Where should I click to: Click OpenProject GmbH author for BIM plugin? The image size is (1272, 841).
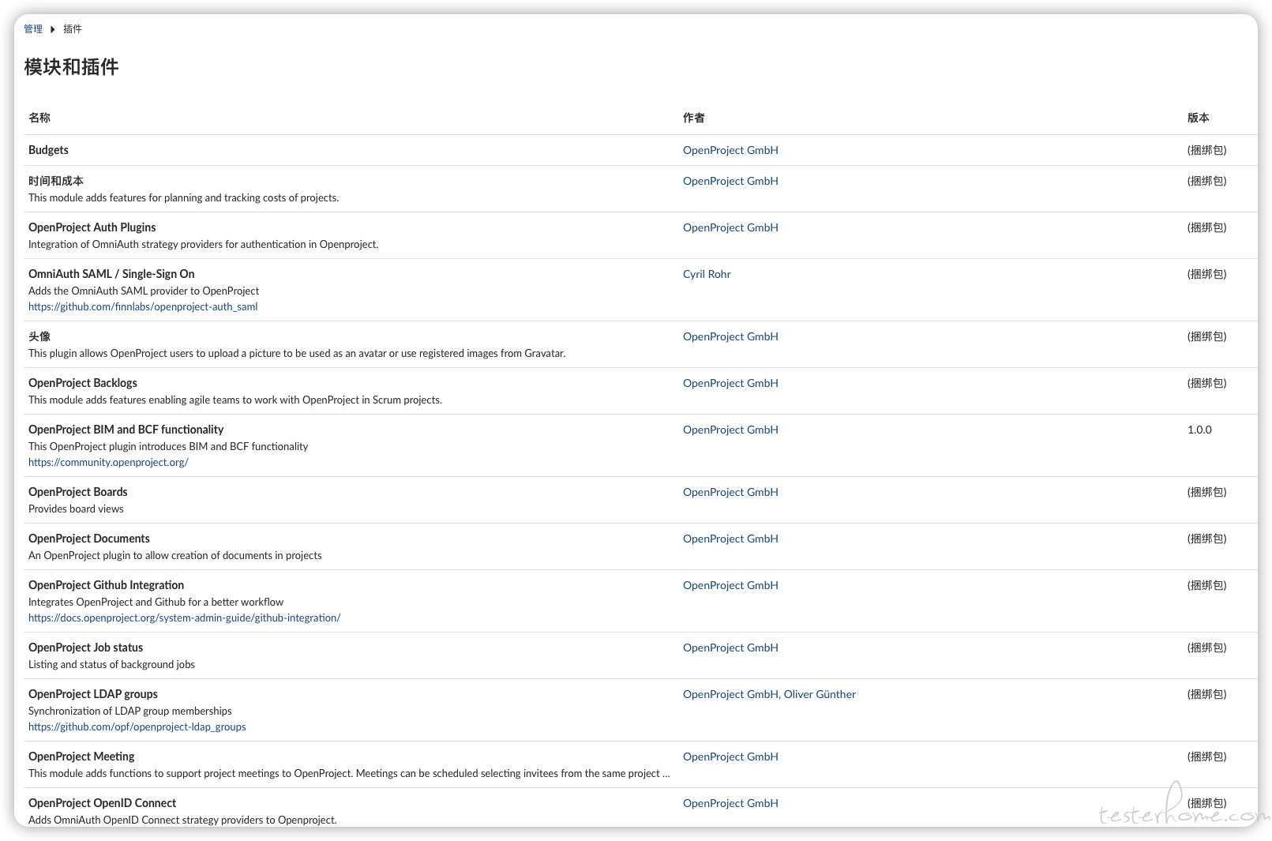point(730,430)
